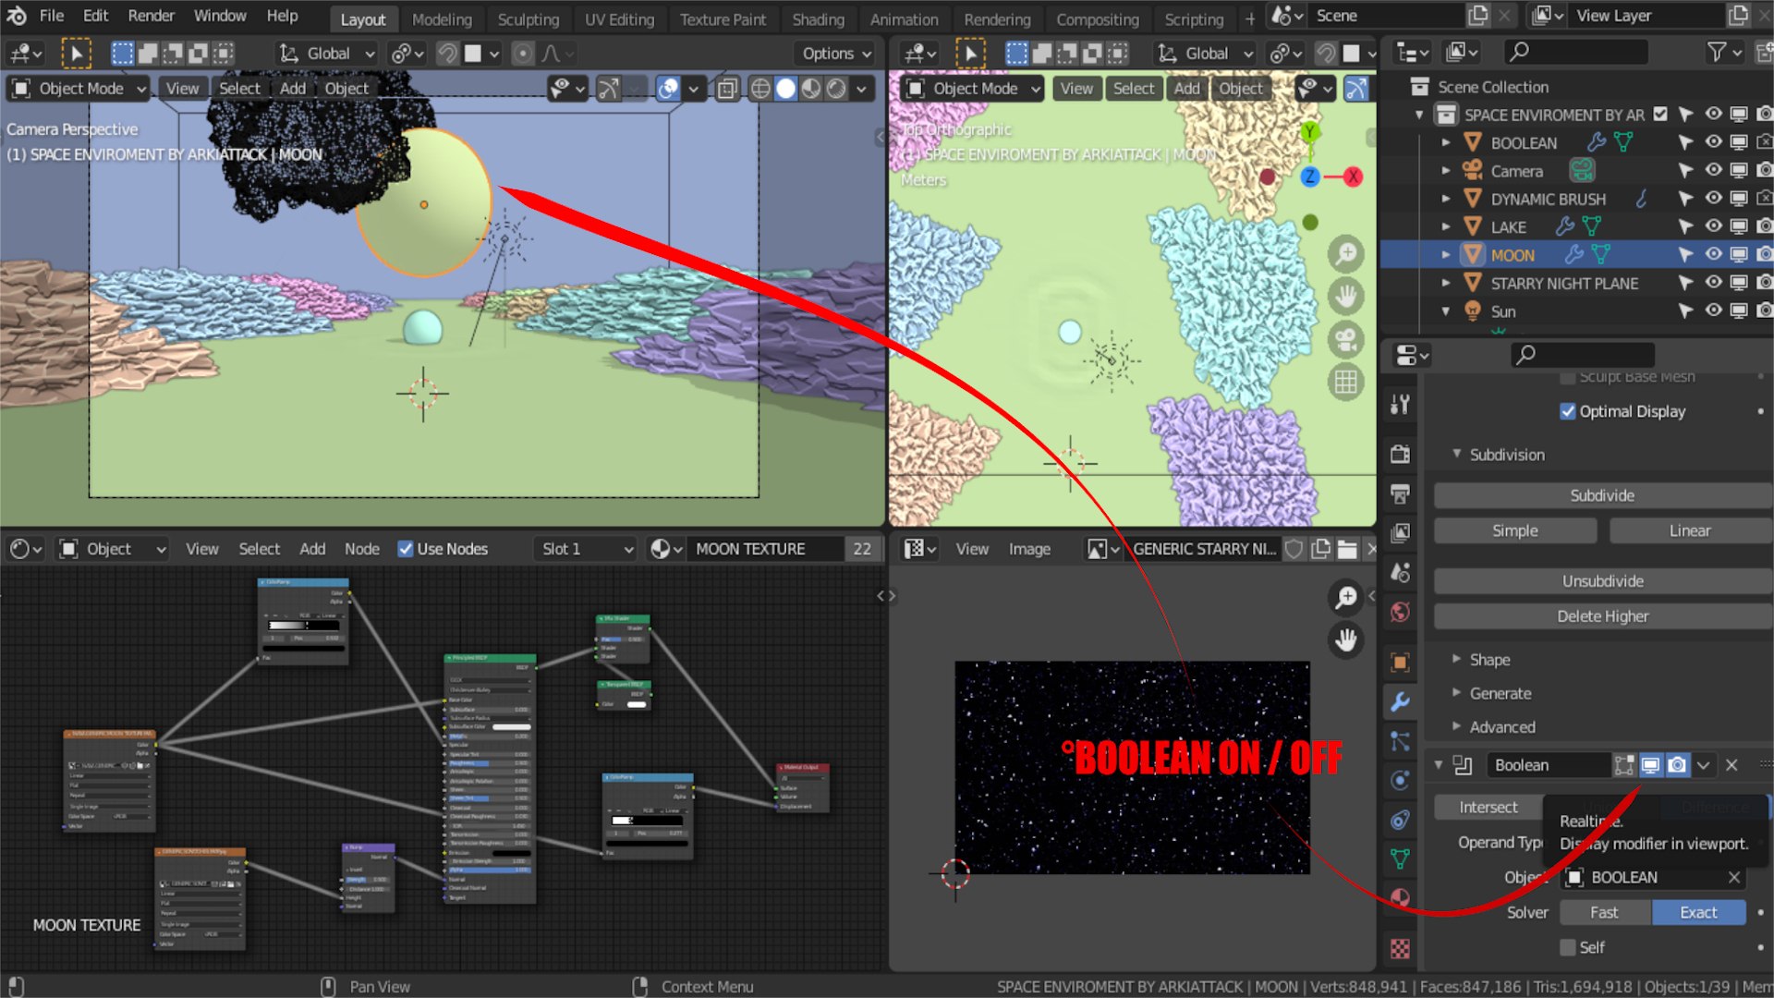Toggle Optimal Display checkbox

coord(1568,411)
